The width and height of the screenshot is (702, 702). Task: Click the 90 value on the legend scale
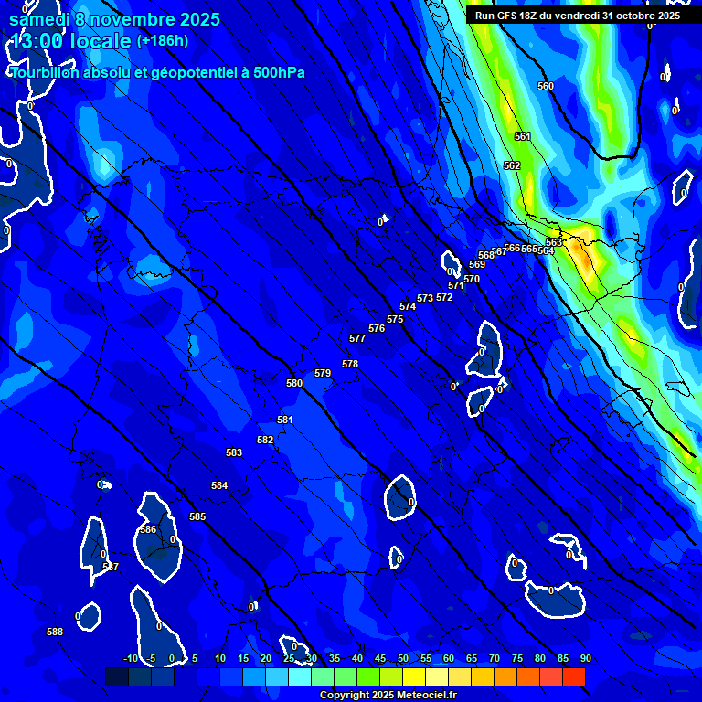(585, 659)
